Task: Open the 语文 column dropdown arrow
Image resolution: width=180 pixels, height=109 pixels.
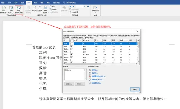Action: click(102, 41)
